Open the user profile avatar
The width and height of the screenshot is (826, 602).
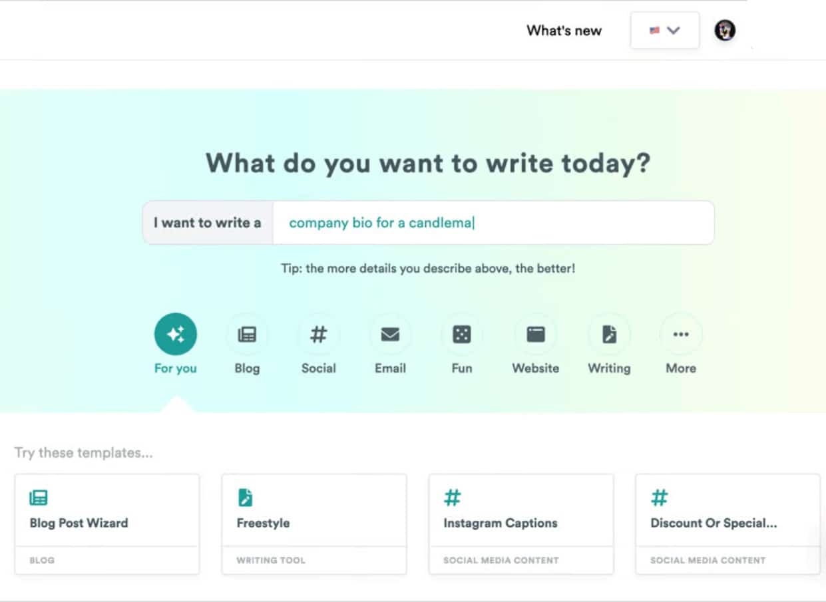[725, 31]
